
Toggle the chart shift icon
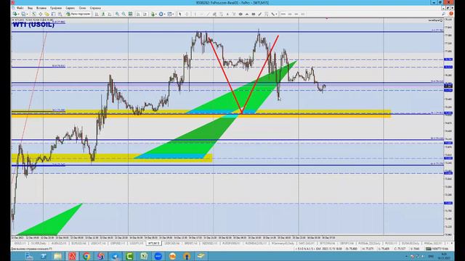click(145, 14)
